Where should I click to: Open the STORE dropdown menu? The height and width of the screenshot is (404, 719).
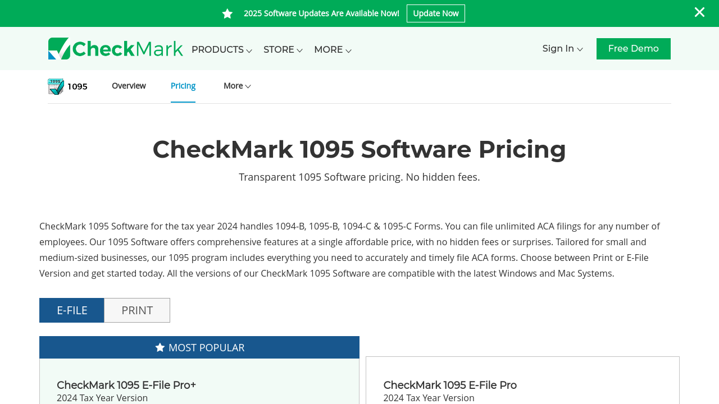[282, 49]
